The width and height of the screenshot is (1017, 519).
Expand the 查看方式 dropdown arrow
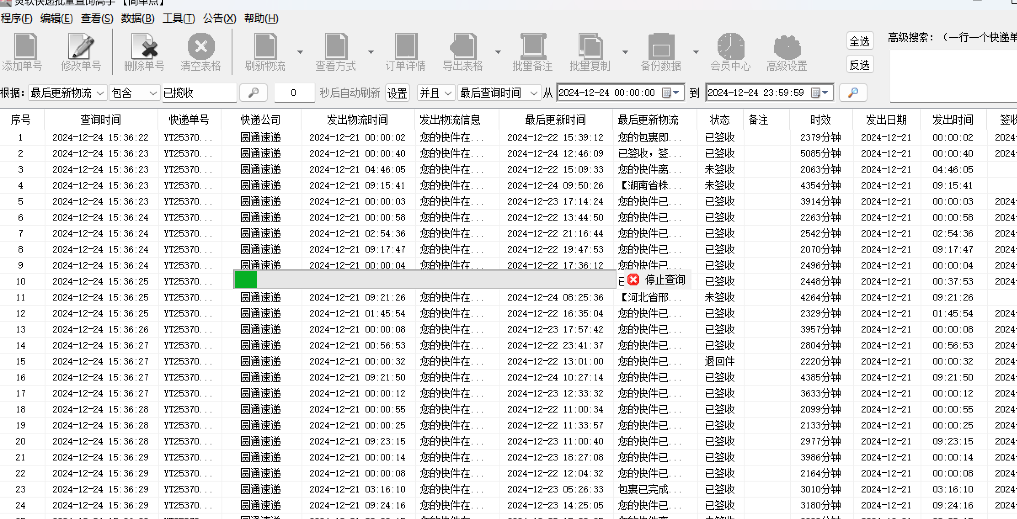tap(371, 52)
